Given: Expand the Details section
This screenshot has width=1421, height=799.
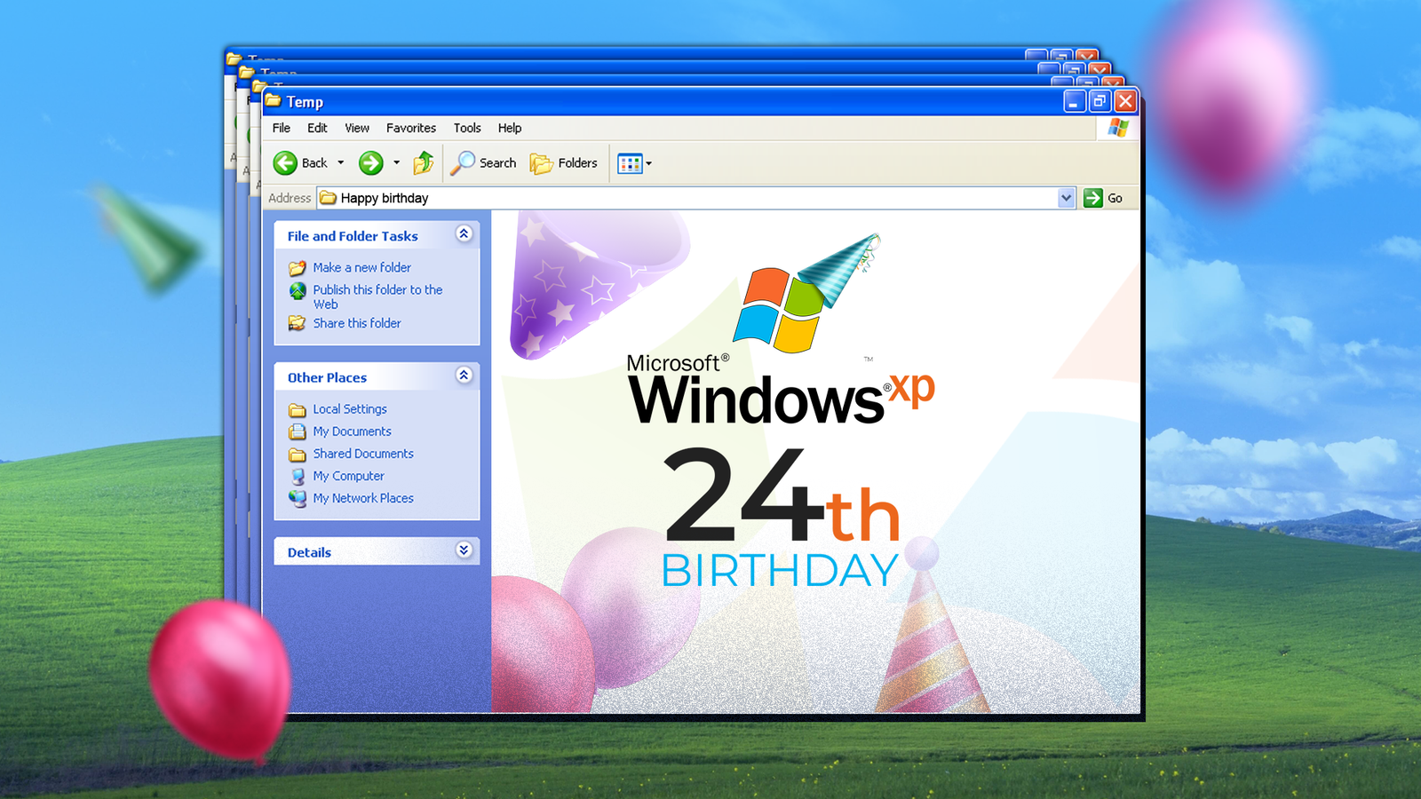Looking at the screenshot, I should pyautogui.click(x=464, y=550).
